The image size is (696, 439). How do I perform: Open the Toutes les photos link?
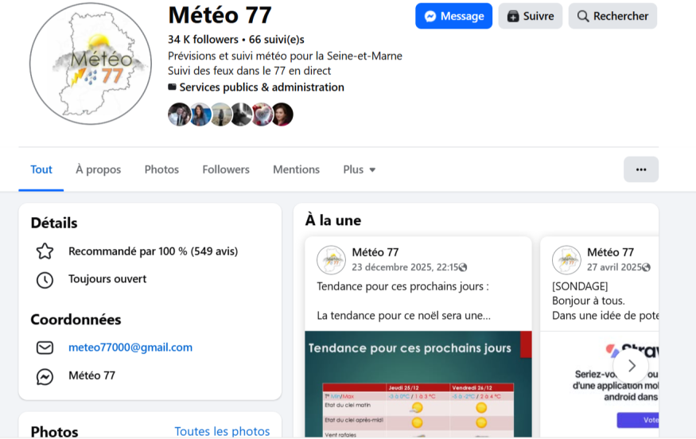222,431
